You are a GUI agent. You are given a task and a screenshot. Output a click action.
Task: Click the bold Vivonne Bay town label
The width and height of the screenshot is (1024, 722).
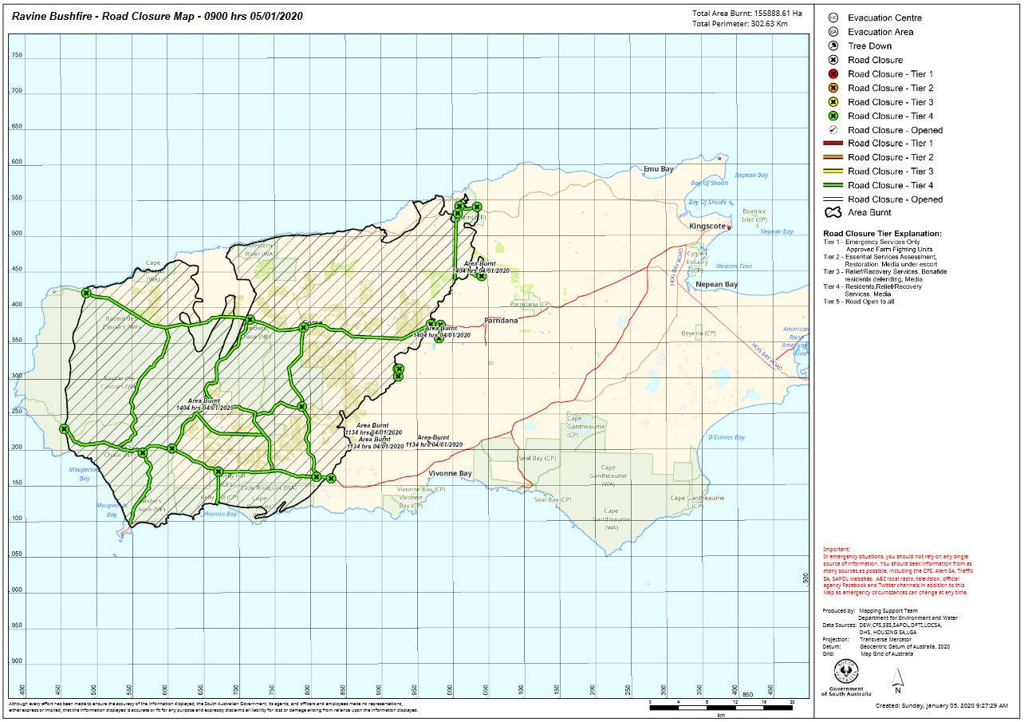(451, 474)
